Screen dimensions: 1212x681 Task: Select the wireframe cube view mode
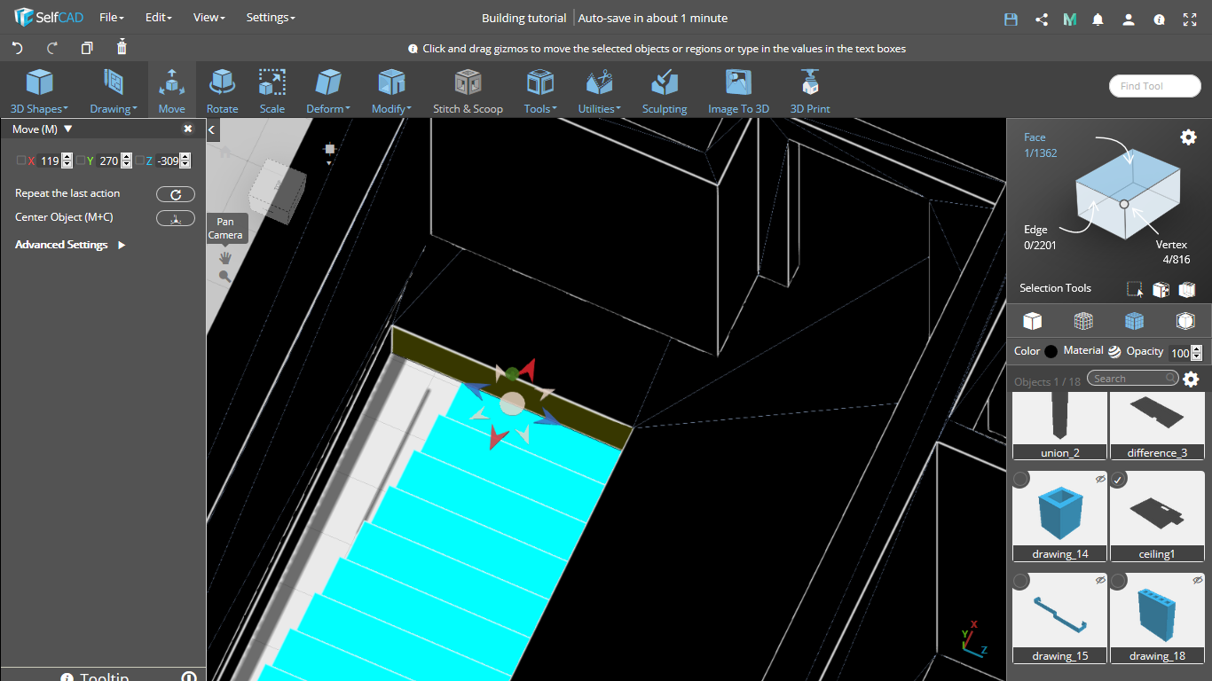click(x=1083, y=321)
